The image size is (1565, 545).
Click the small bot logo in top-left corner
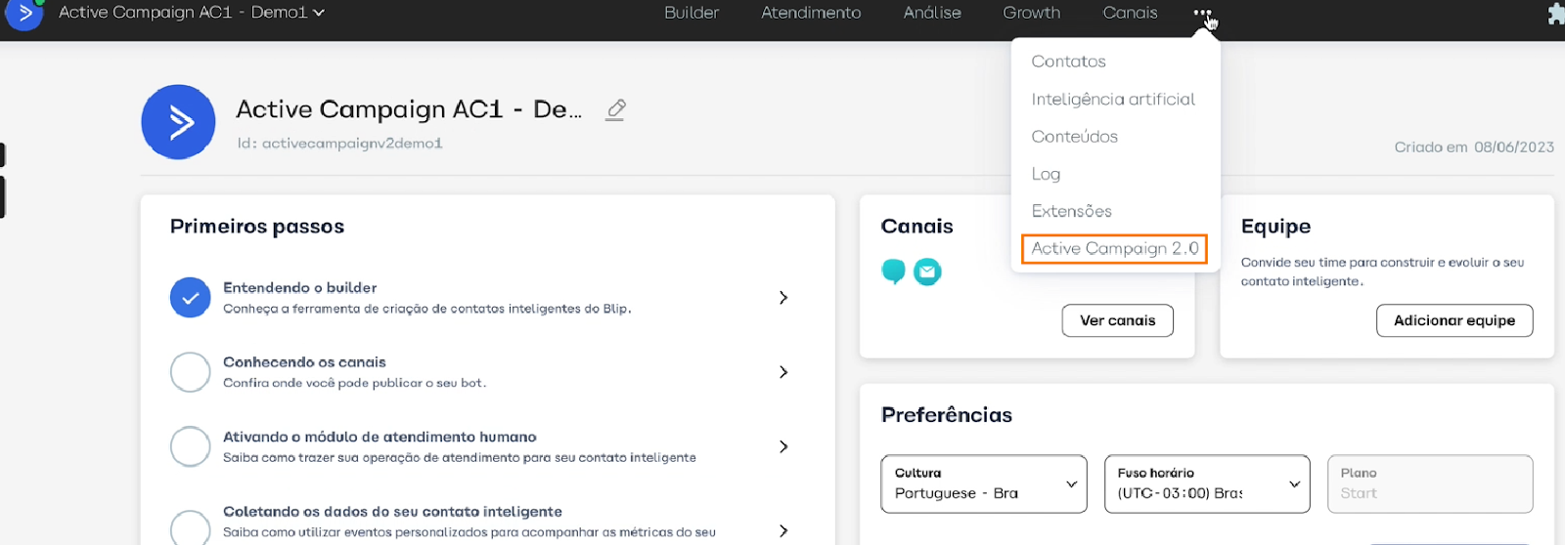point(23,14)
